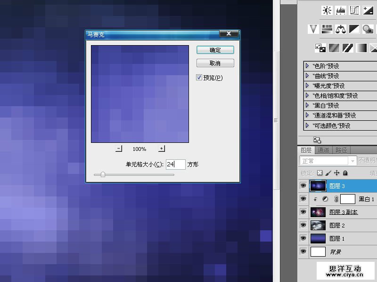The height and width of the screenshot is (282, 377).
Task: Switch to the 路径 paths tab
Action: point(341,150)
